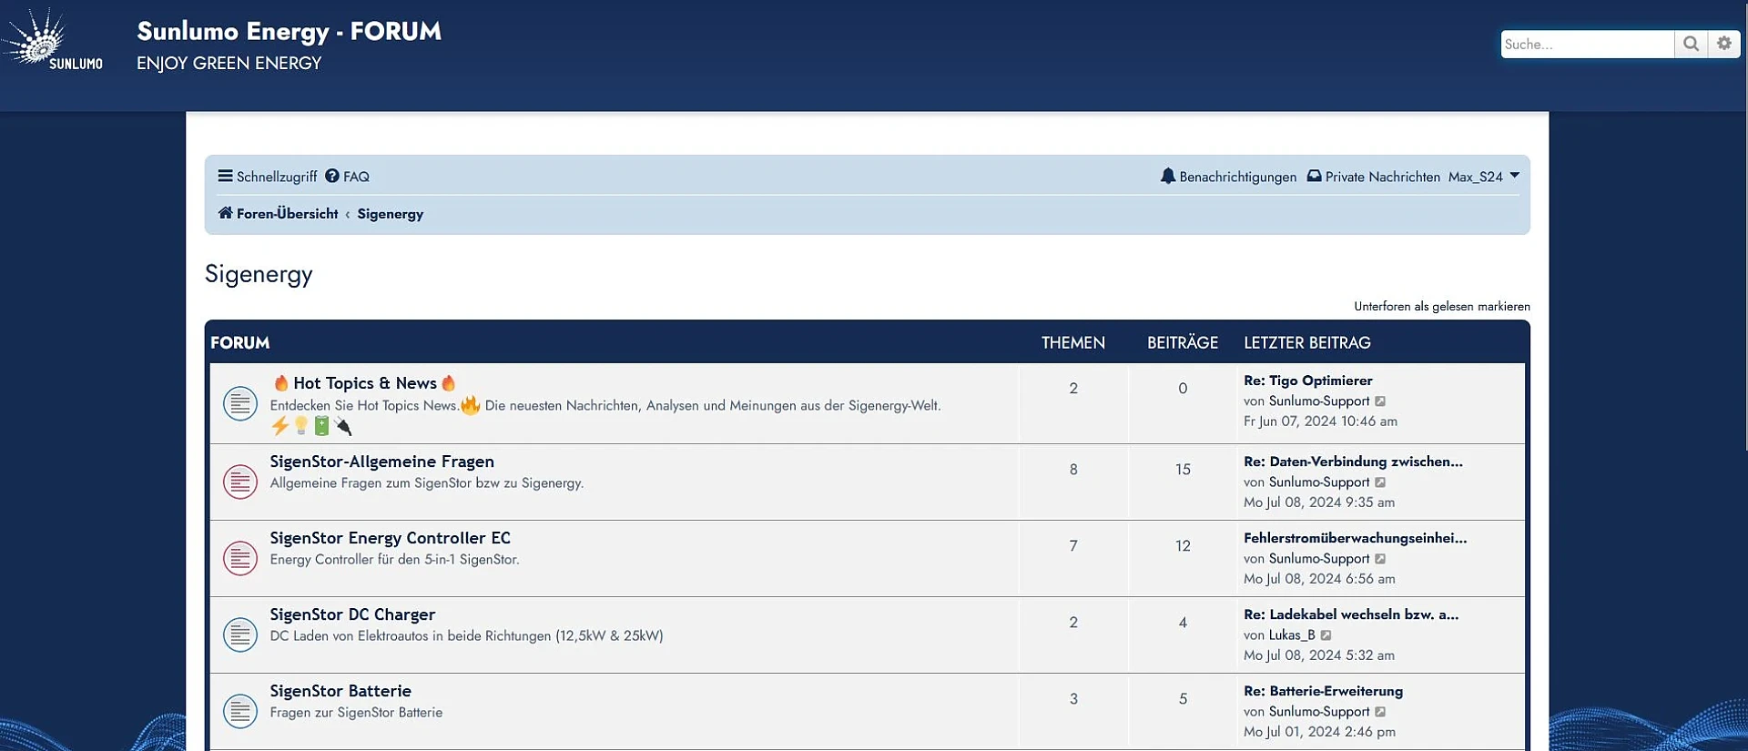The width and height of the screenshot is (1748, 751).
Task: Click the SigenStor Energy Controller EC forum icon
Action: point(240,558)
